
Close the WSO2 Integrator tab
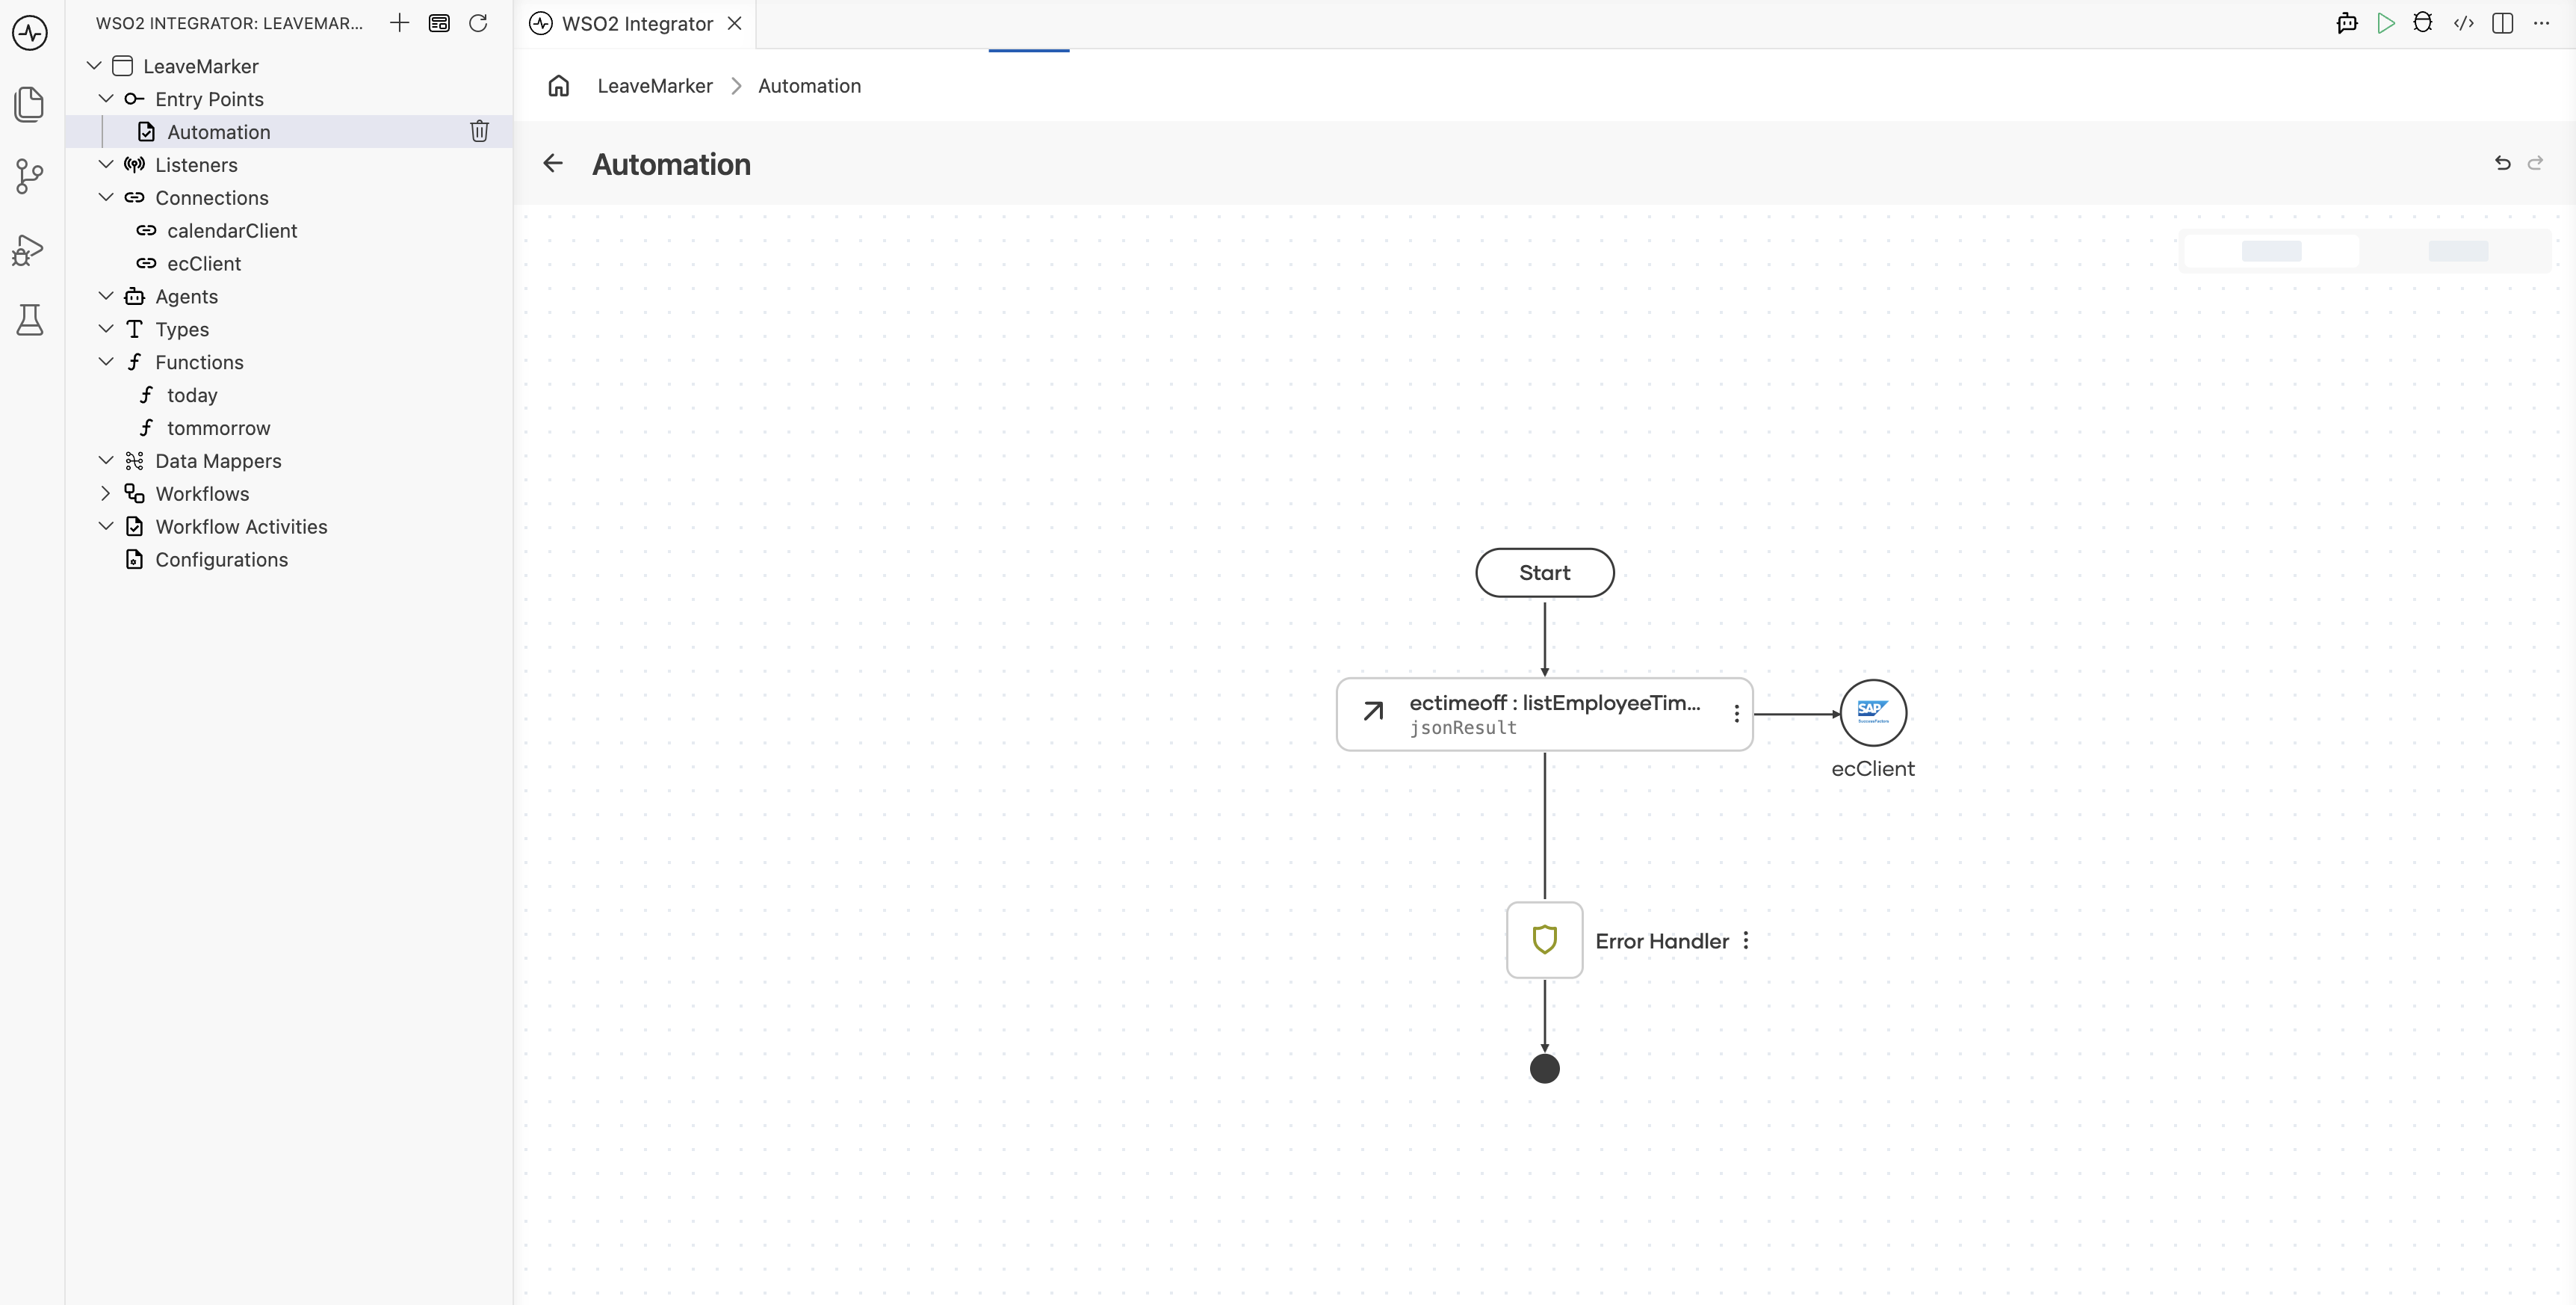tap(735, 23)
